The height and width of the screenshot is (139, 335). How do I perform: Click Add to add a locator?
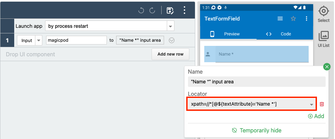tap(316, 116)
